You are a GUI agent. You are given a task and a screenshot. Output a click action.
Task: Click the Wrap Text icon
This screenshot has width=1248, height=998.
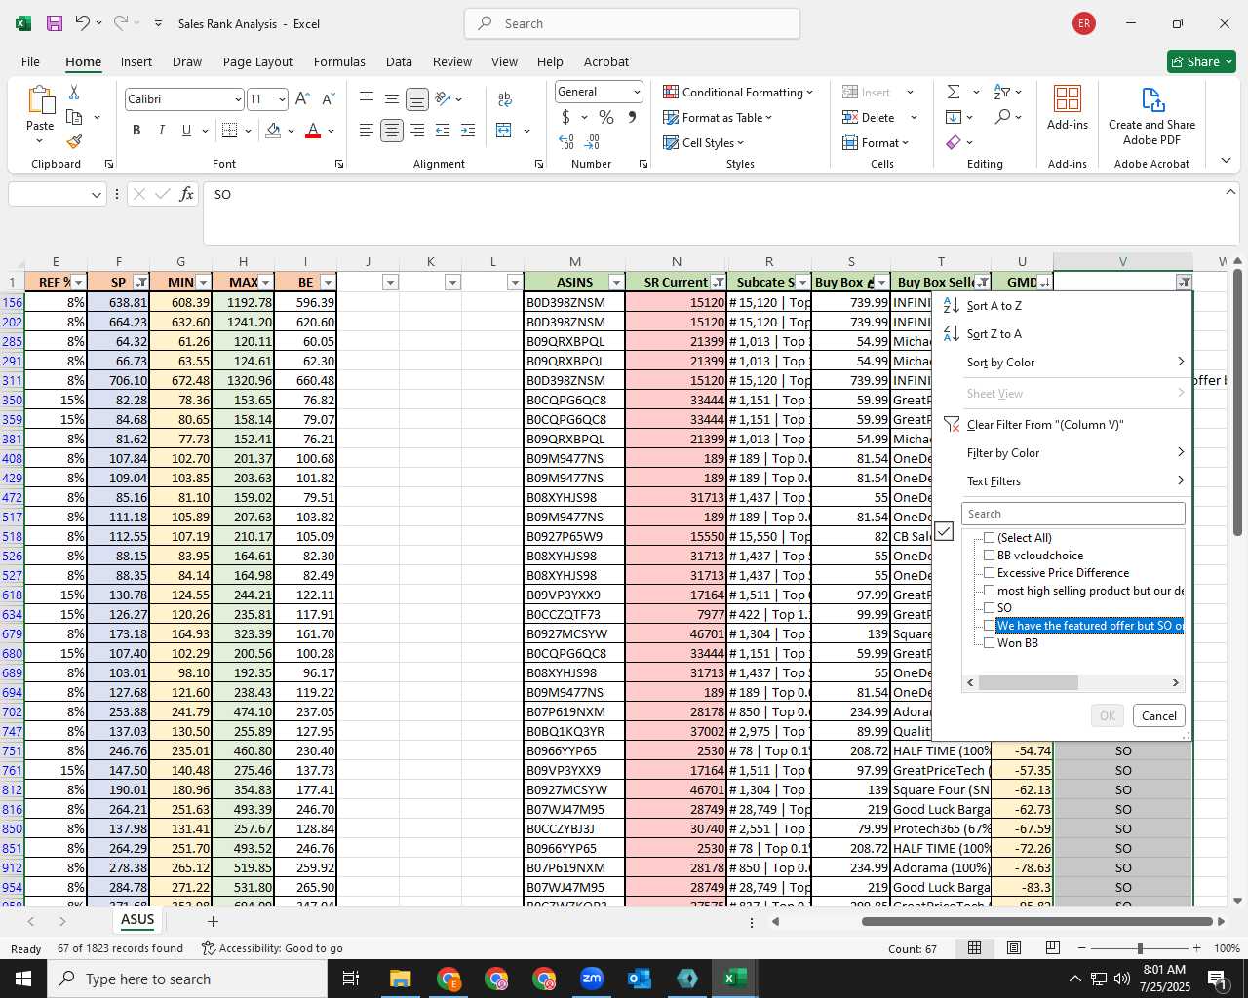coord(505,98)
